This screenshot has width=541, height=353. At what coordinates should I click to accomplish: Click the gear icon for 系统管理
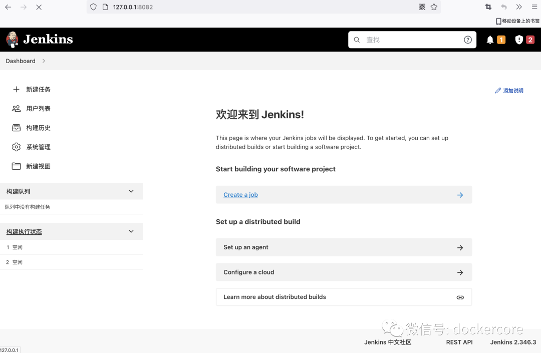16,147
